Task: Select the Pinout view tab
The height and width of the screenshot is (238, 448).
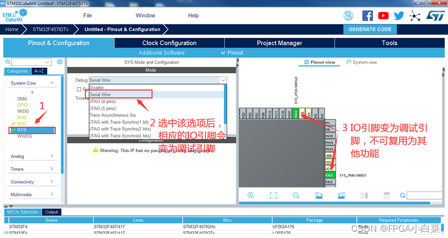Action: click(x=320, y=62)
